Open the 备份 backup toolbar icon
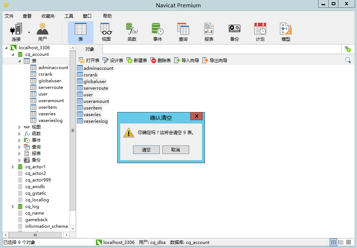The height and width of the screenshot is (248, 357). click(234, 32)
